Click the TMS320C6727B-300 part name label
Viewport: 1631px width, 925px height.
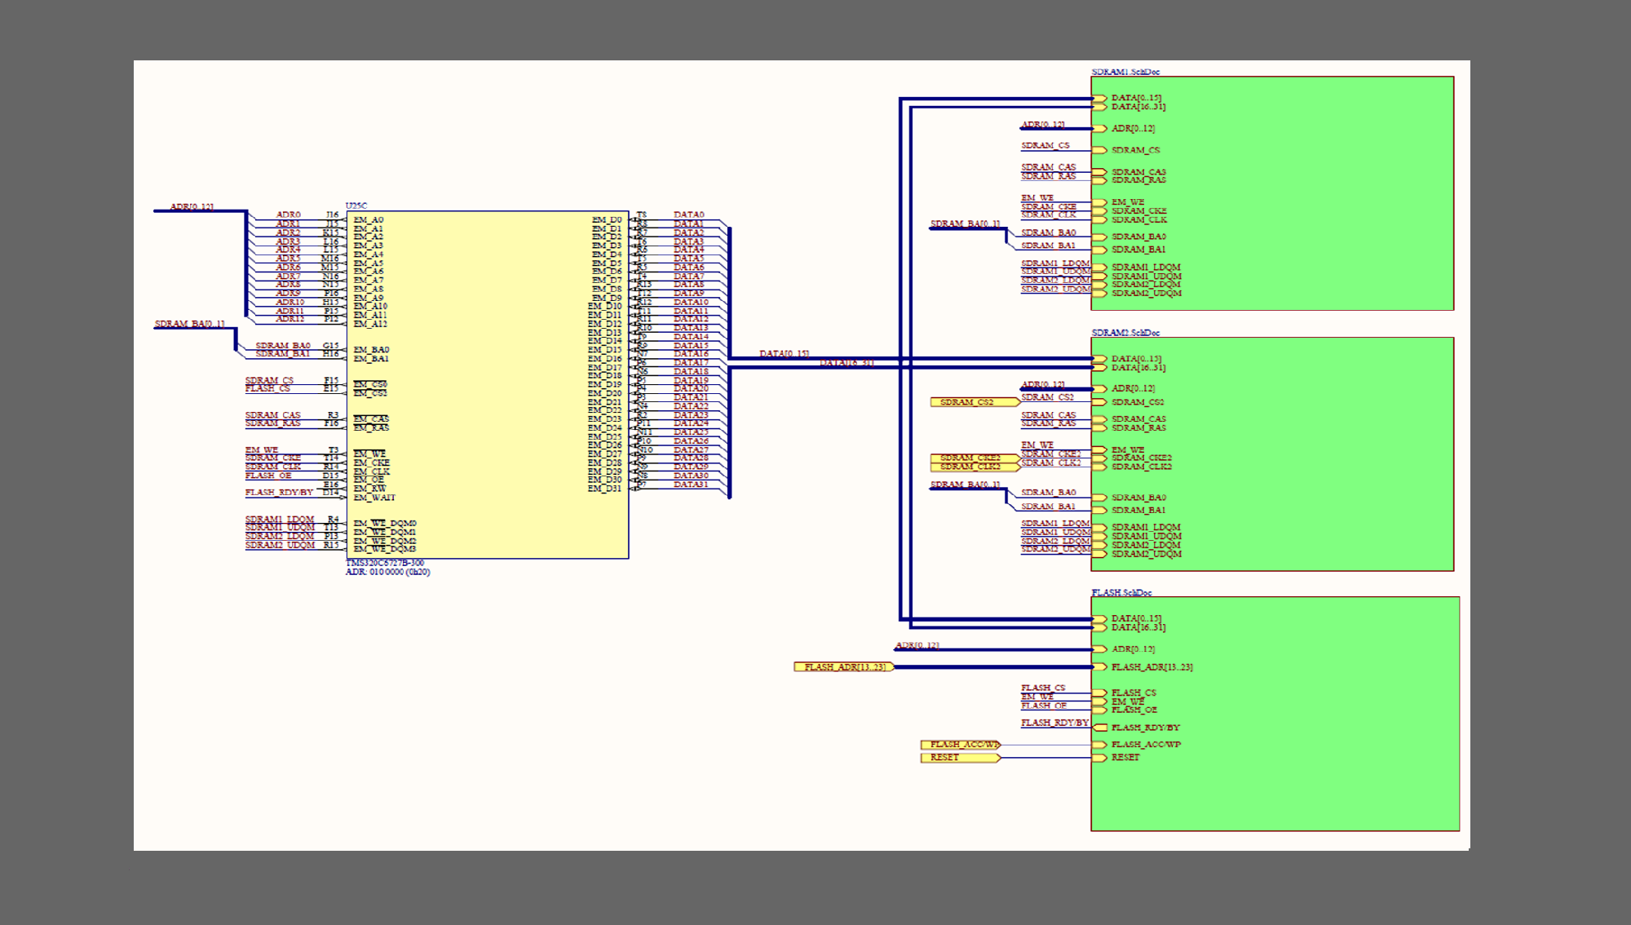coord(385,564)
